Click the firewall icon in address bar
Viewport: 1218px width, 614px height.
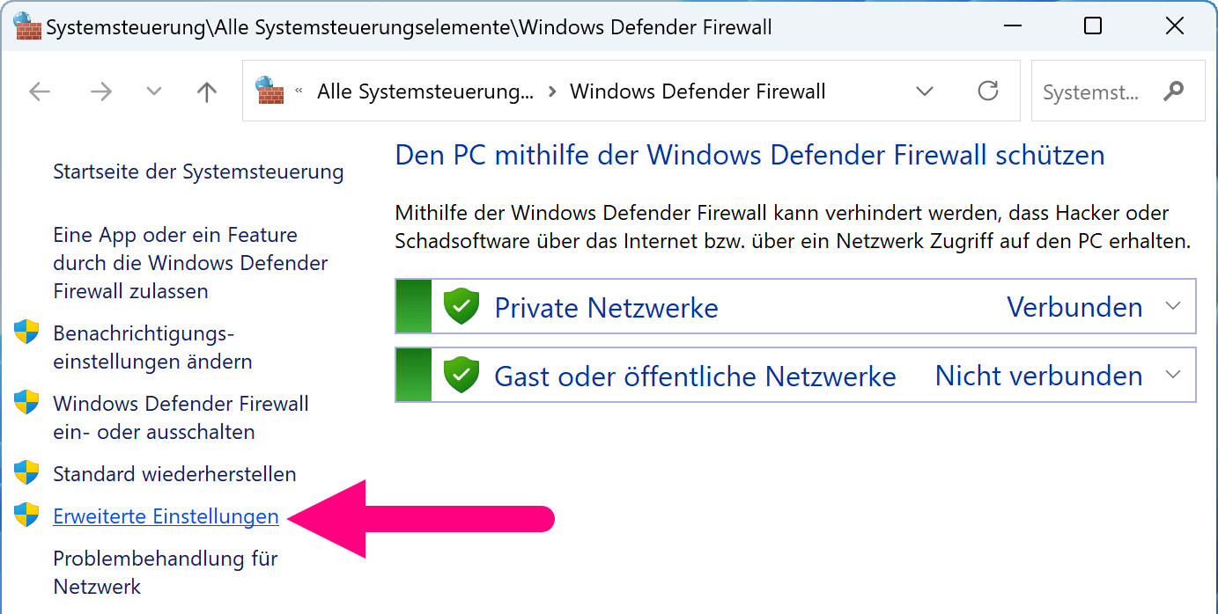pyautogui.click(x=269, y=91)
